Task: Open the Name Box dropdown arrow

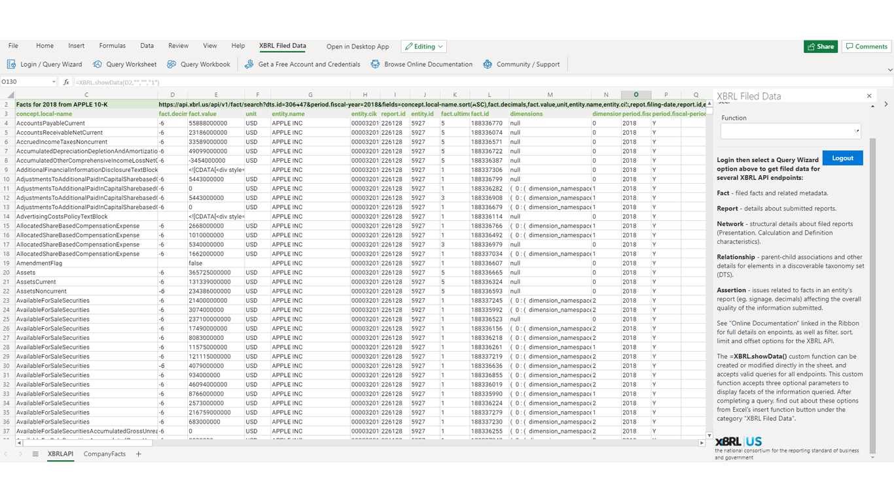Action: tap(54, 82)
